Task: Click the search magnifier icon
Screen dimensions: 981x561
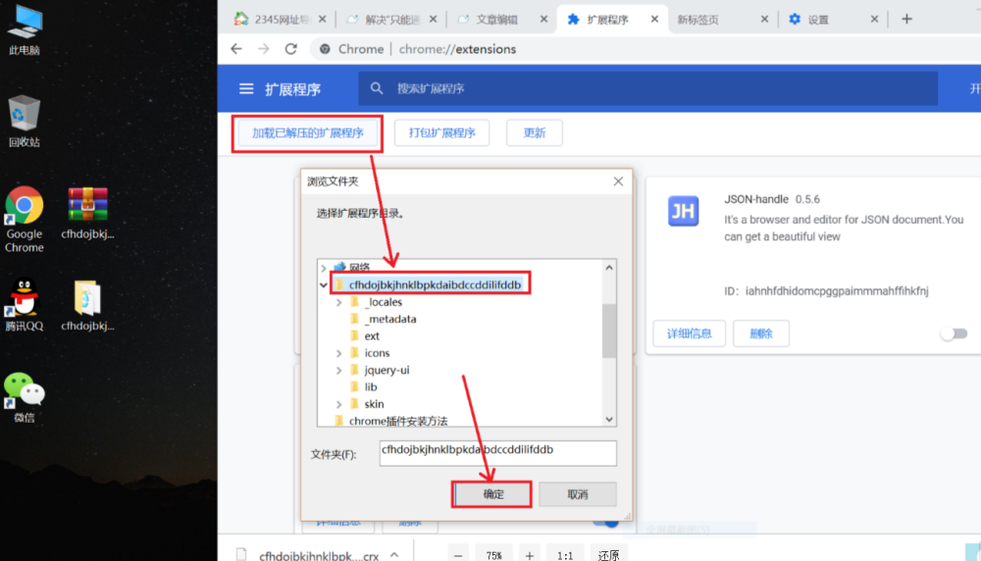Action: (x=376, y=89)
